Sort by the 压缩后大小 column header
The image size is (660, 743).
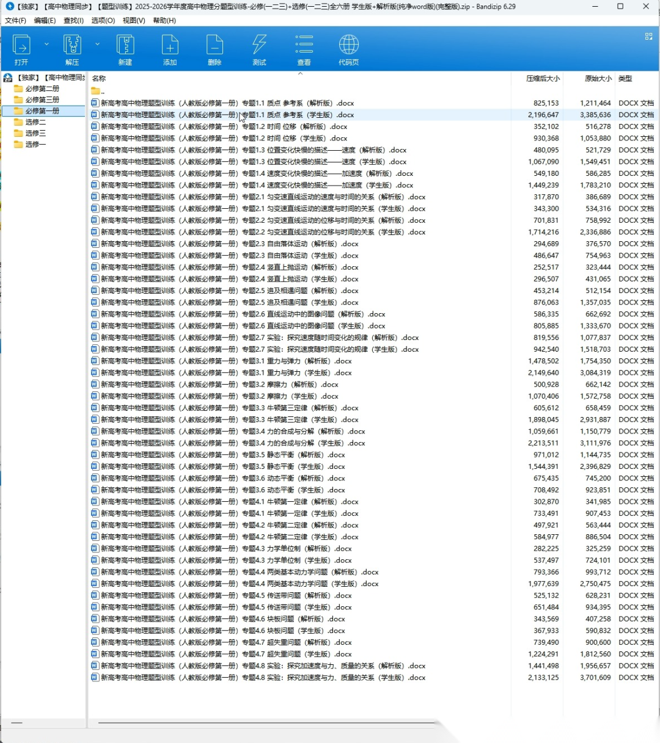pos(542,79)
